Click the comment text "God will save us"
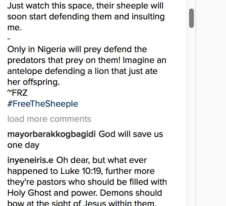The width and height of the screenshot is (226, 206). point(131,134)
